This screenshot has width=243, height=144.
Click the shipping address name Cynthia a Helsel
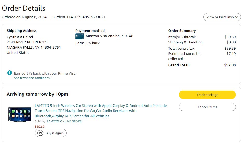20,37
